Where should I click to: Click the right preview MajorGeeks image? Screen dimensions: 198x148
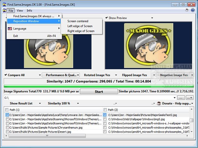pyautogui.click(x=148, y=45)
